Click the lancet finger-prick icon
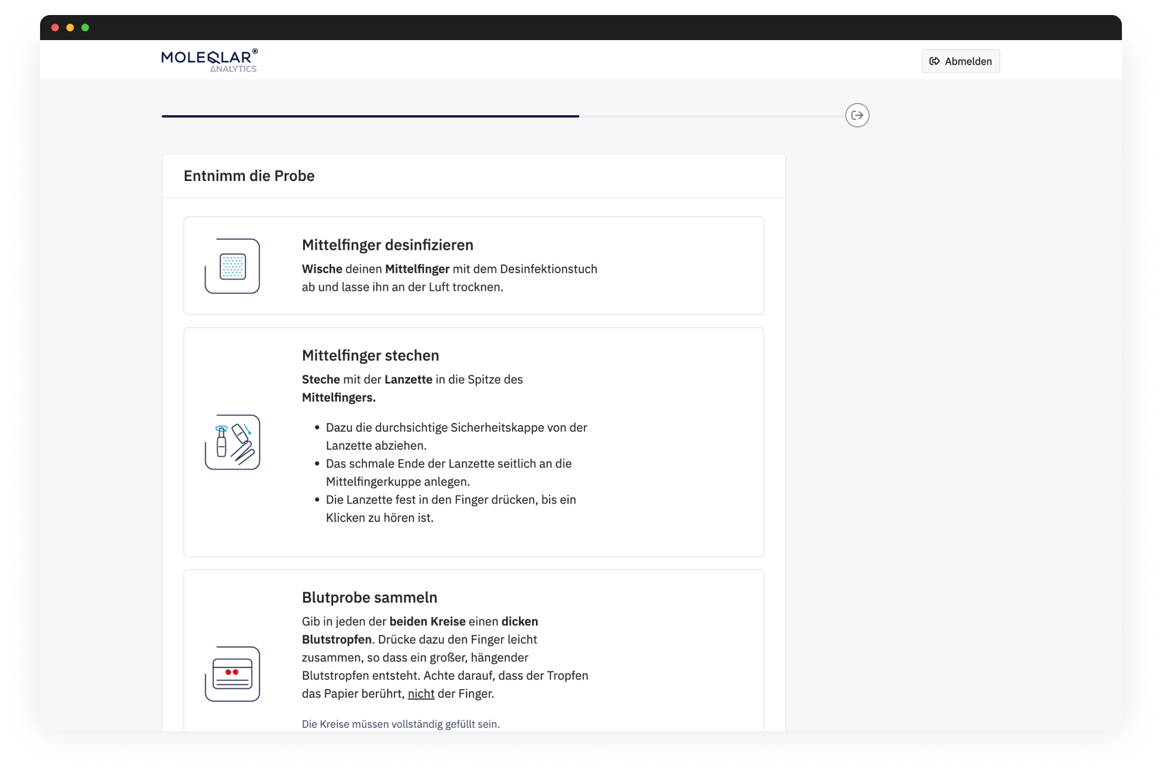1162x771 pixels. coord(232,442)
